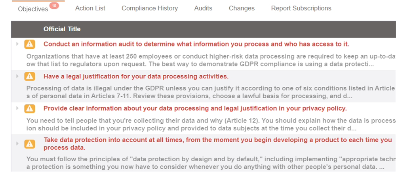The height and width of the screenshot is (172, 396).
Task: Expand the information audit objective row
Action: 17,44
